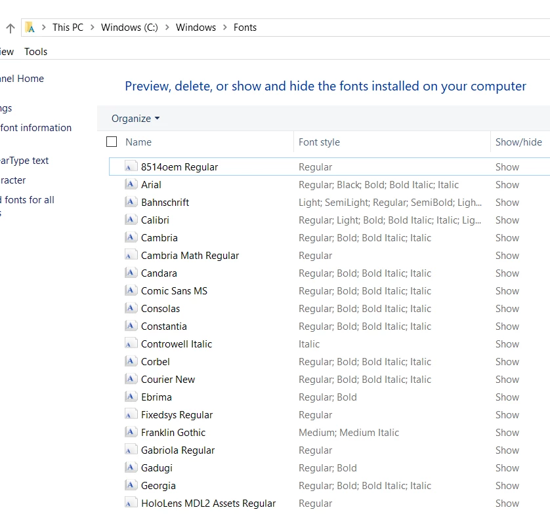Select the Arial font name
The image size is (550, 514).
[151, 185]
